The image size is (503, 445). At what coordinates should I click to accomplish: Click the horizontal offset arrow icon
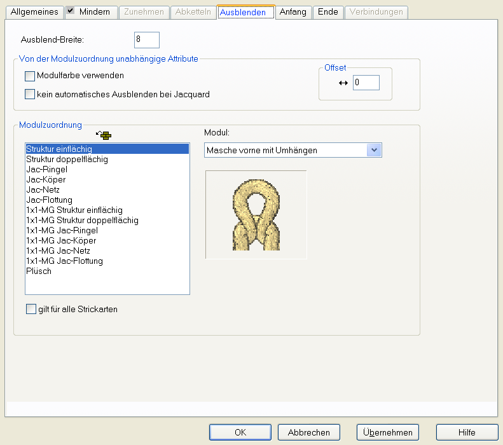pyautogui.click(x=343, y=83)
